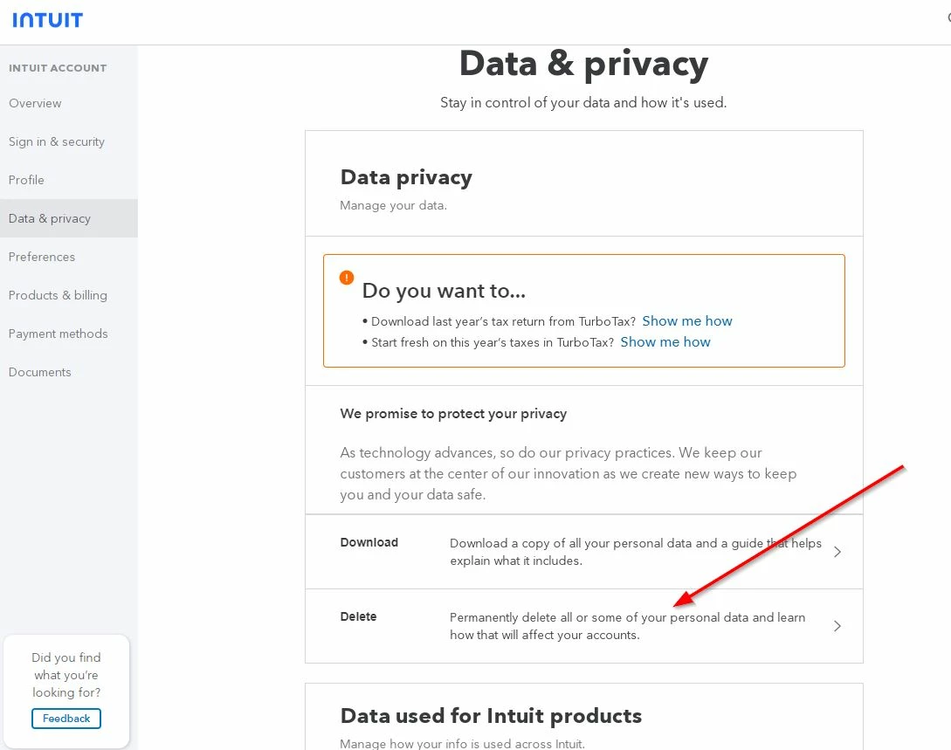Click the Download row label
Screen dimensions: 951x750
(x=369, y=542)
